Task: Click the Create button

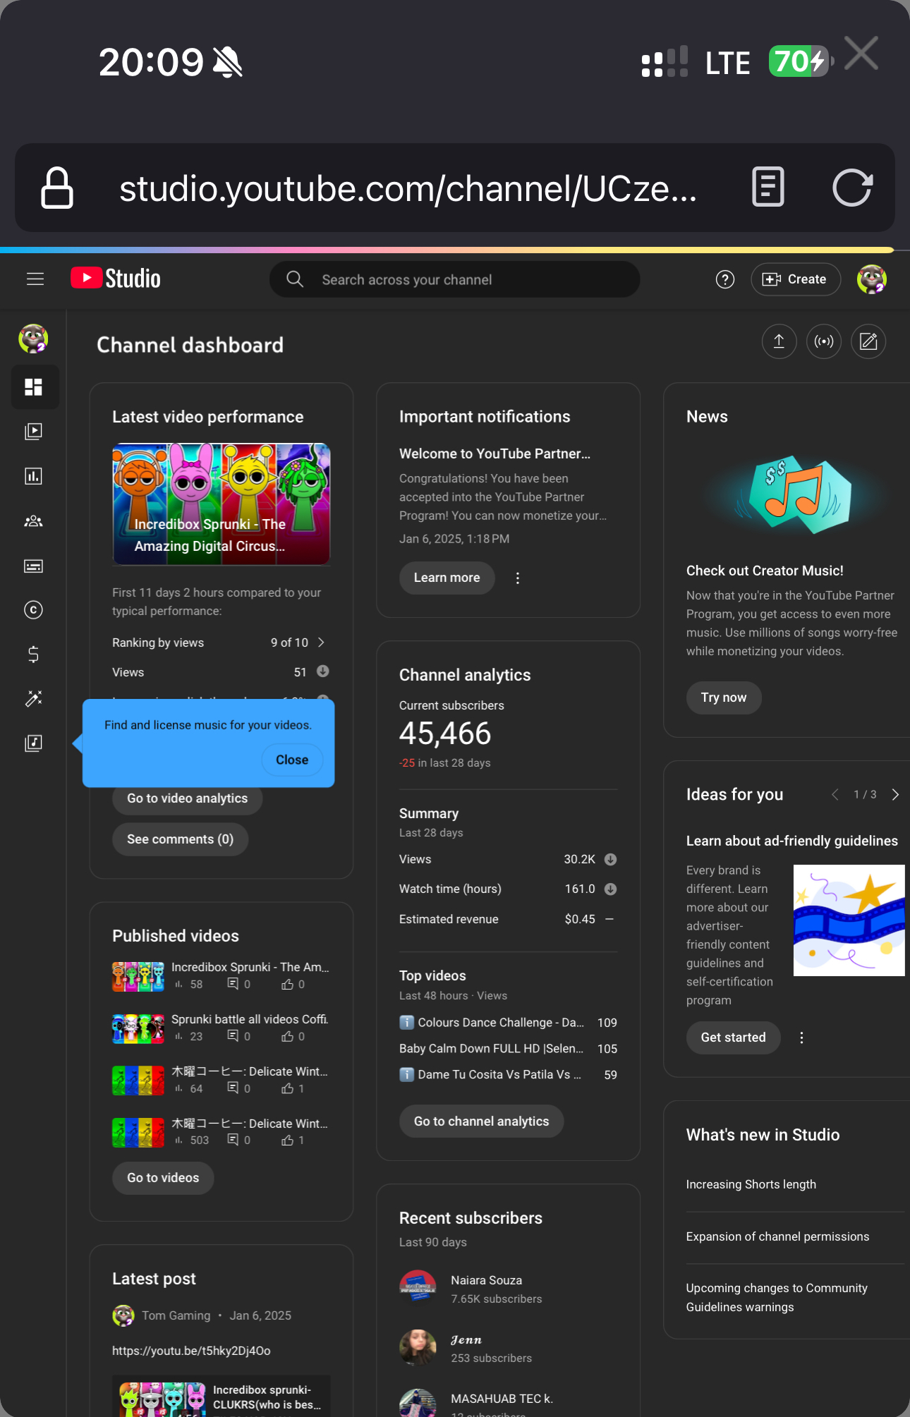Action: point(795,279)
